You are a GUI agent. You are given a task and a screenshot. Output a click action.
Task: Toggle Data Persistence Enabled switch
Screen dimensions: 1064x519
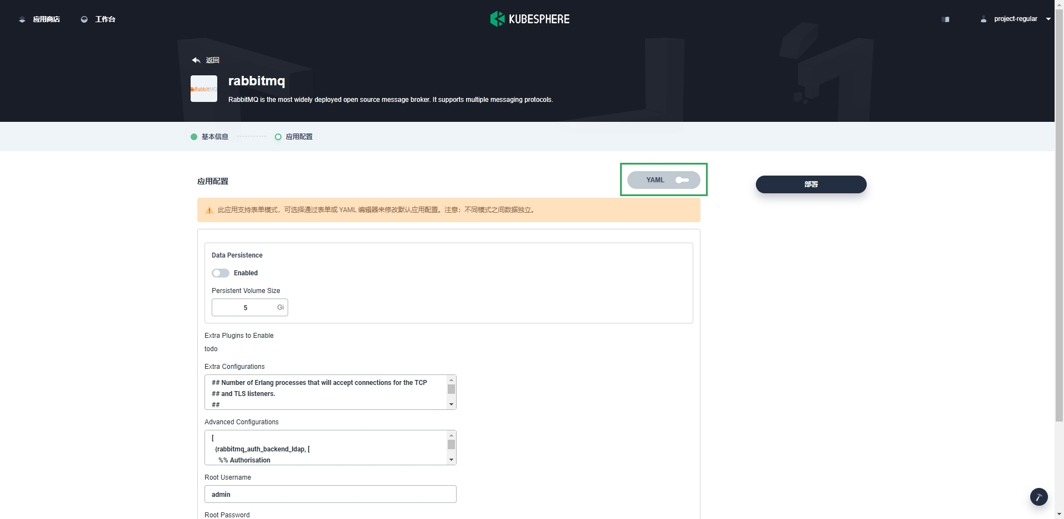[221, 273]
